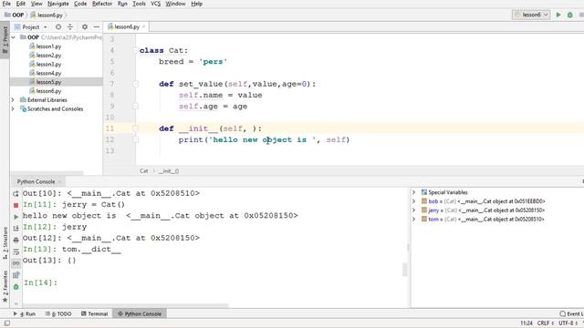Open the Code menu
584x328 pixels.
80,4
